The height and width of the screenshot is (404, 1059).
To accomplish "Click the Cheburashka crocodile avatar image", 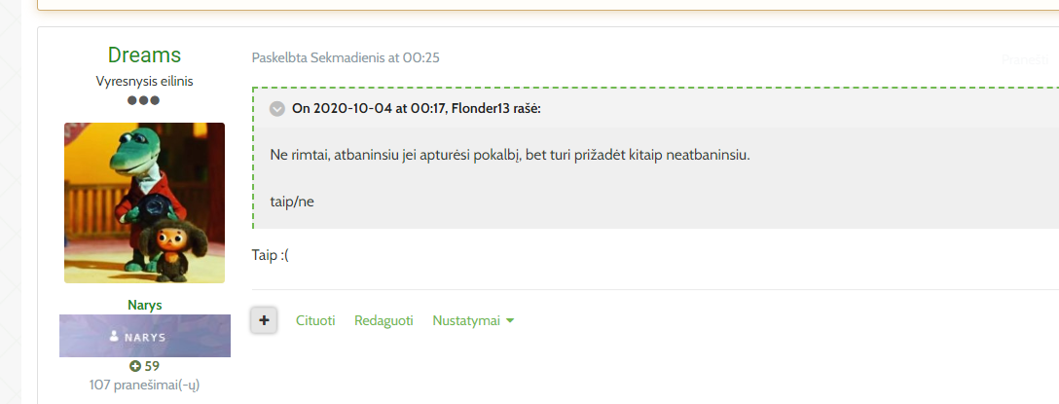I will pos(144,202).
